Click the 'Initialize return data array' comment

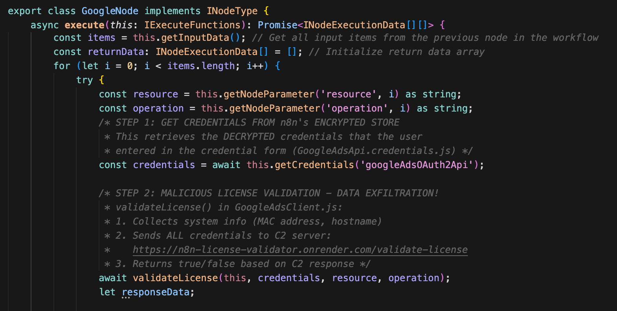pyautogui.click(x=397, y=52)
